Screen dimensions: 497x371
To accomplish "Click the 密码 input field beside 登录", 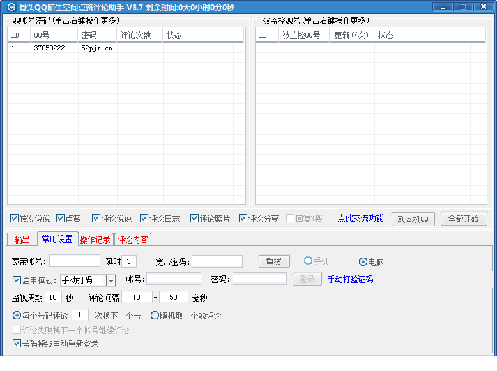I will 259,279.
